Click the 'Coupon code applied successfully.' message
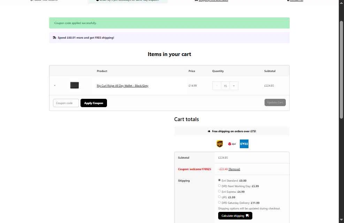344x223 pixels. [x=75, y=23]
